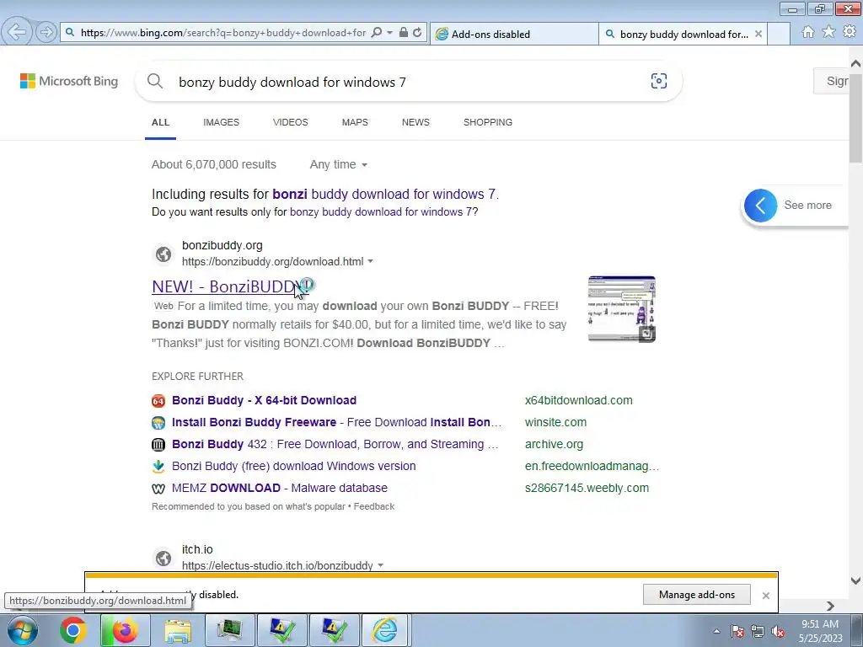Open Bonzi Buddy - X 64-bit Download link
Screen dimensions: 863x647
pos(264,400)
